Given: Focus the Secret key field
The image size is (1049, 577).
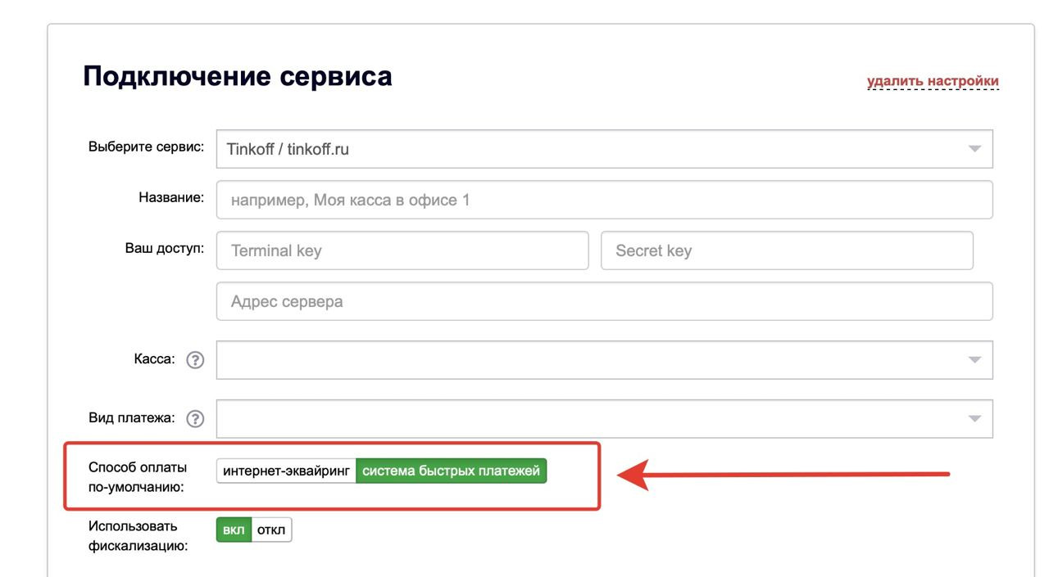Looking at the screenshot, I should (787, 250).
